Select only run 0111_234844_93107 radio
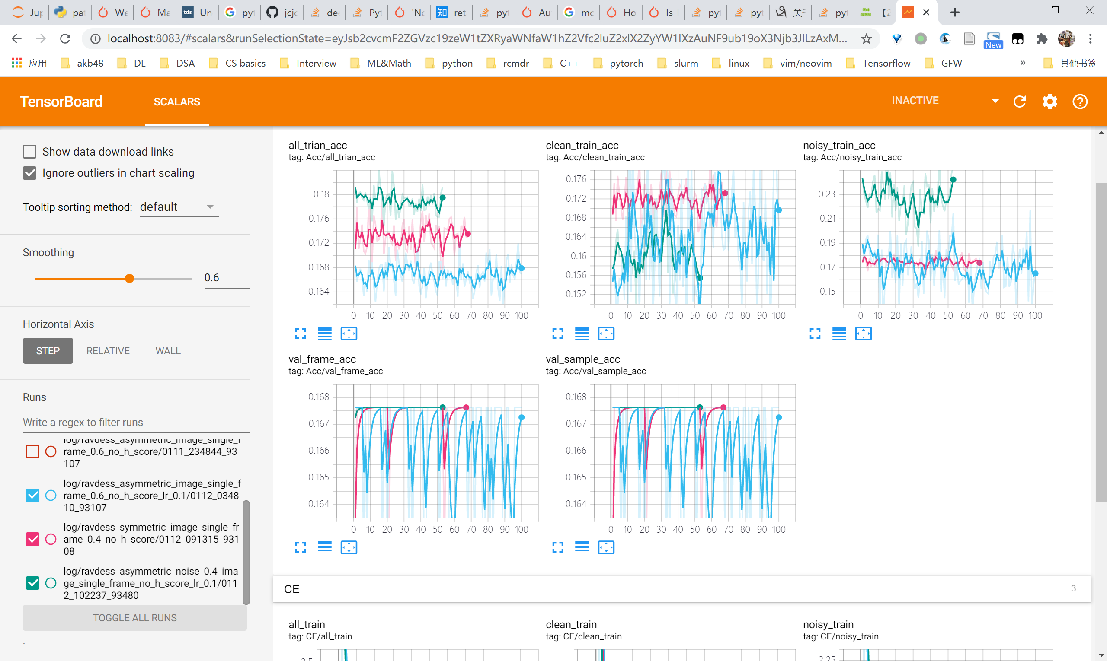This screenshot has width=1107, height=661. (x=51, y=451)
